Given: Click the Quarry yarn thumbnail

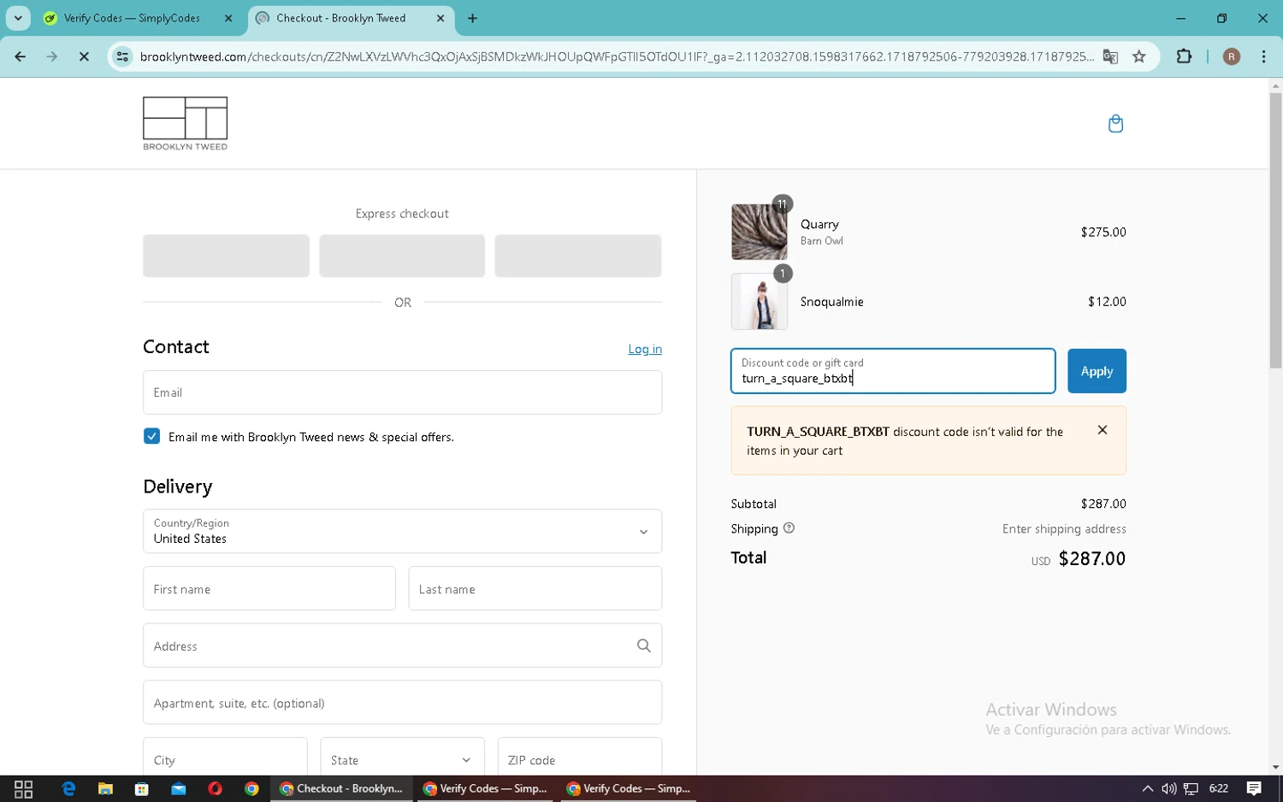Looking at the screenshot, I should (760, 232).
